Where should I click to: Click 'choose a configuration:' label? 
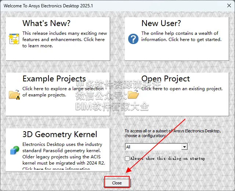[145, 136]
